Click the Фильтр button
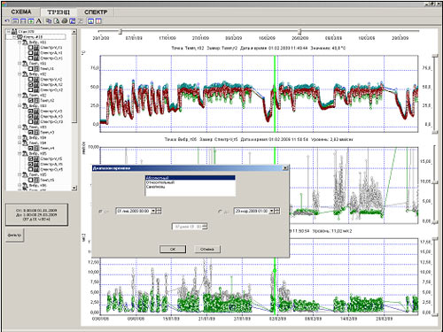This screenshot has width=443, height=332. point(14,235)
